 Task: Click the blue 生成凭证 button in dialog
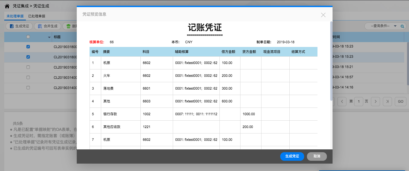(x=292, y=156)
